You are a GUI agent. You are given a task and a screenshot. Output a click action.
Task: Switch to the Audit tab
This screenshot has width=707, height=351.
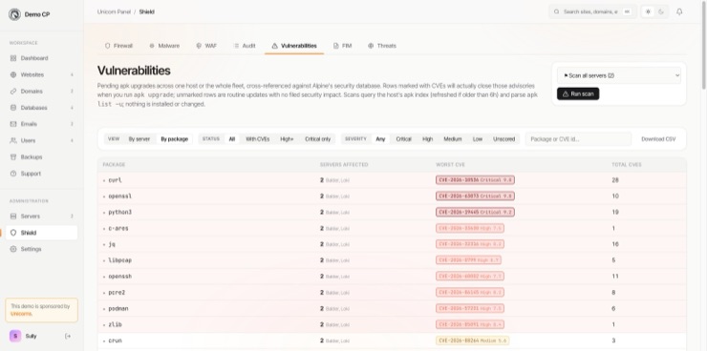pos(245,46)
